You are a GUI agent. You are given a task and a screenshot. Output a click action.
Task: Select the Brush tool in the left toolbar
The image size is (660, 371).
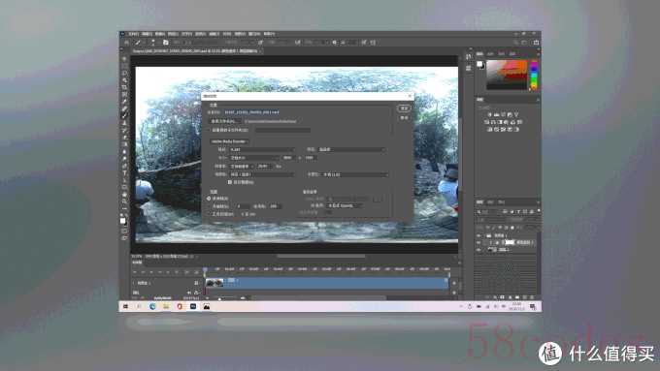point(124,115)
